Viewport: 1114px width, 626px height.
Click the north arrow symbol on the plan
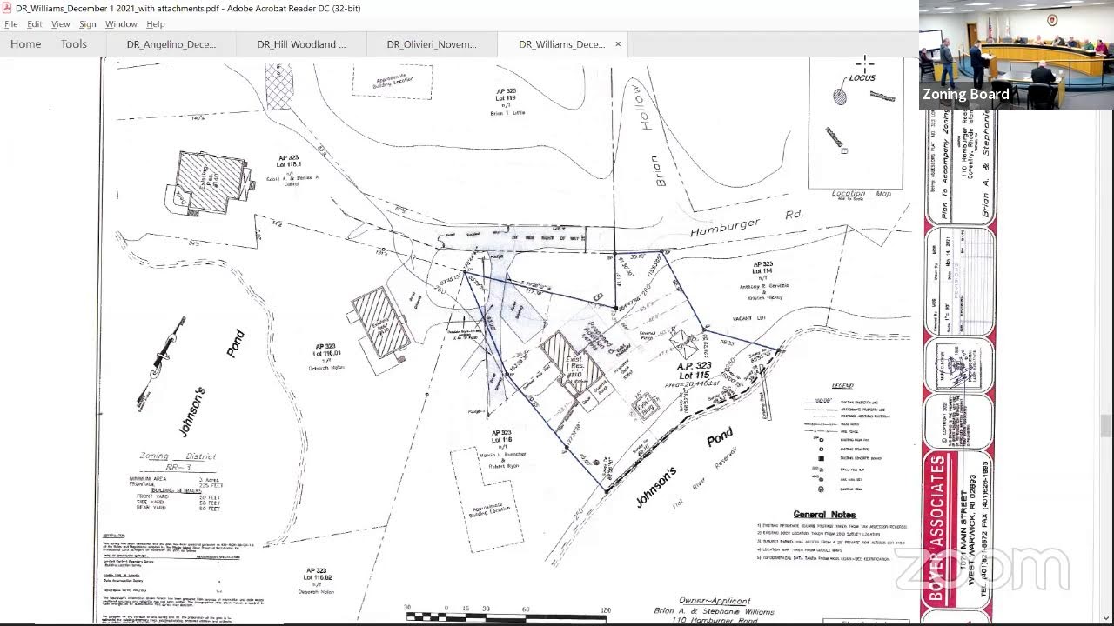[x=162, y=362]
